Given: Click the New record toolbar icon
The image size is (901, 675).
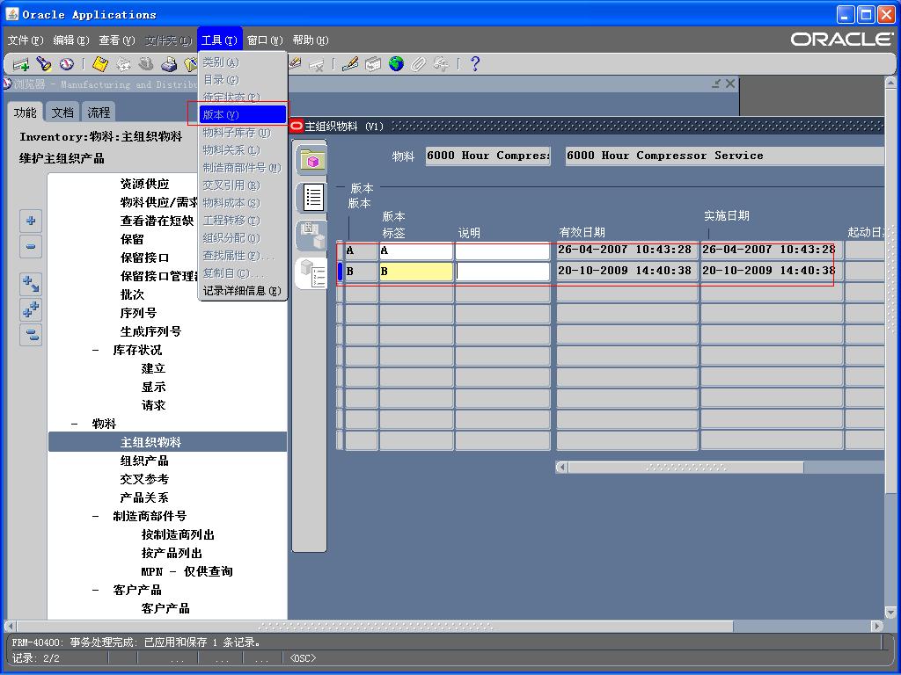Looking at the screenshot, I should [21, 64].
